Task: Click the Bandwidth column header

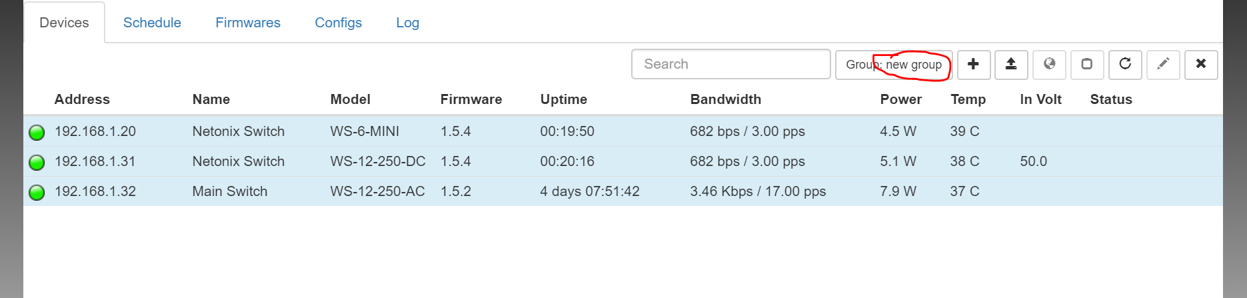Action: pos(725,99)
